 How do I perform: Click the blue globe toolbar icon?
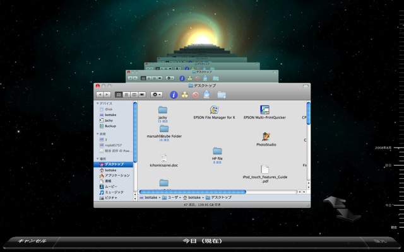[x=206, y=94]
